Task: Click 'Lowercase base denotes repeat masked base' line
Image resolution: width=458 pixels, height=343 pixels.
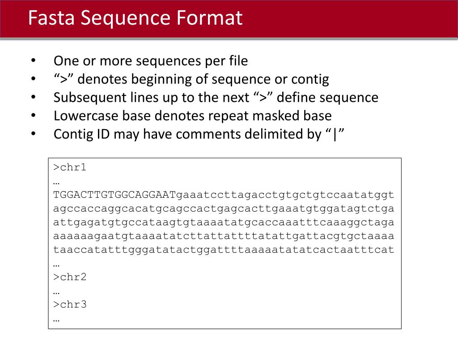Action: tap(193, 116)
